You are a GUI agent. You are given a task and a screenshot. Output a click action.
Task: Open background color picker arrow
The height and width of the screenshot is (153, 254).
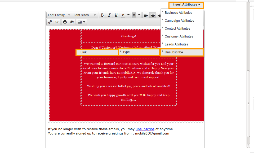139,15
